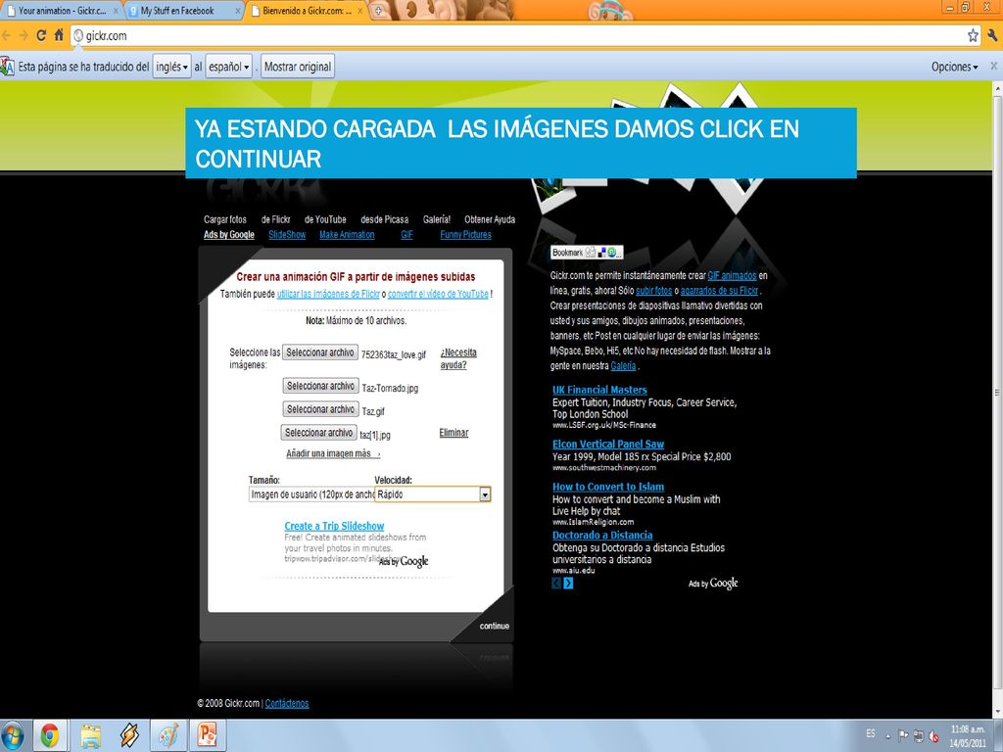This screenshot has width=1003, height=752.
Task: Select the Bienvenido a Gickr.com tab
Action: (x=307, y=11)
